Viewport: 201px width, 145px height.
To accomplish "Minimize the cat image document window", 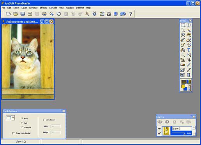I will tap(42, 22).
